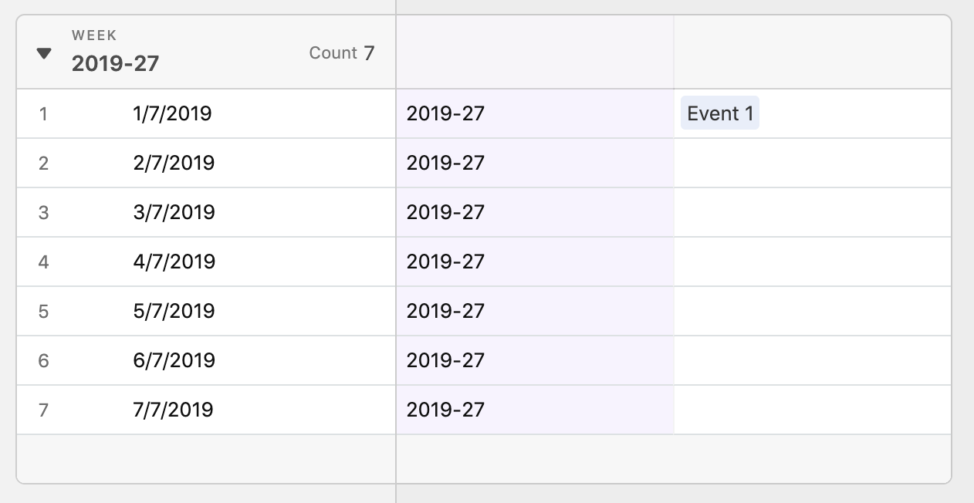This screenshot has width=974, height=503.
Task: Select the 2019-27 week cell in row 2
Action: pos(535,163)
